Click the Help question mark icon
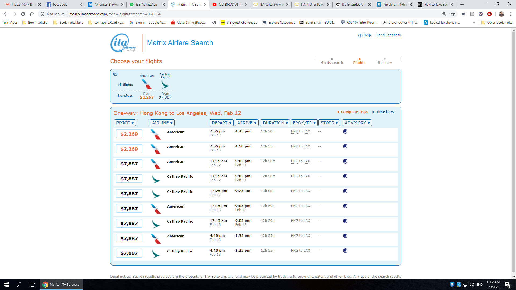 pyautogui.click(x=359, y=35)
